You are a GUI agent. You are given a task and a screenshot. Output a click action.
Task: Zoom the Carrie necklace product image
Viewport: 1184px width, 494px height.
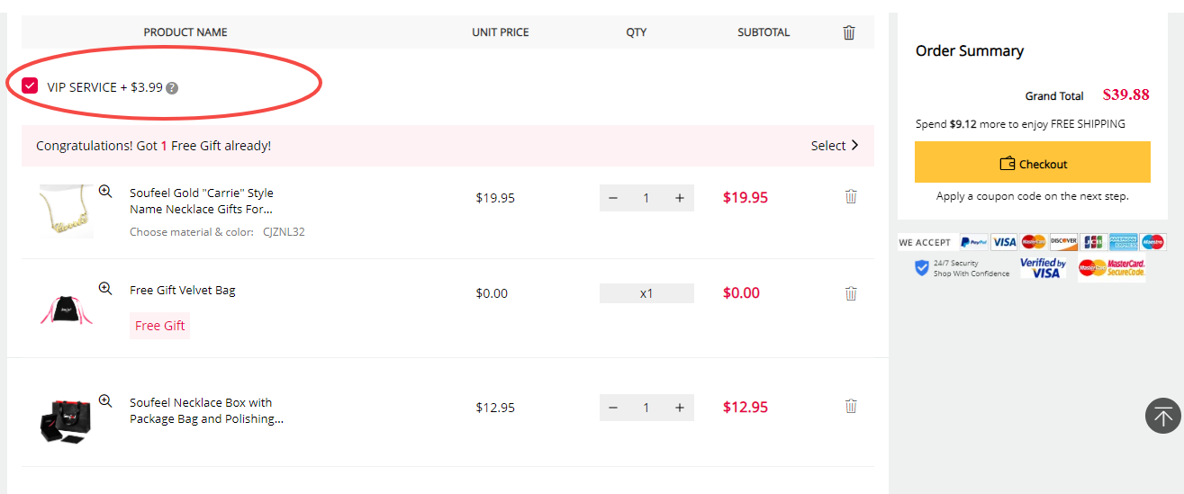[105, 192]
